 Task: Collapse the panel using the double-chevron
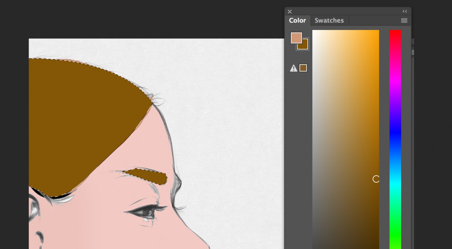405,11
